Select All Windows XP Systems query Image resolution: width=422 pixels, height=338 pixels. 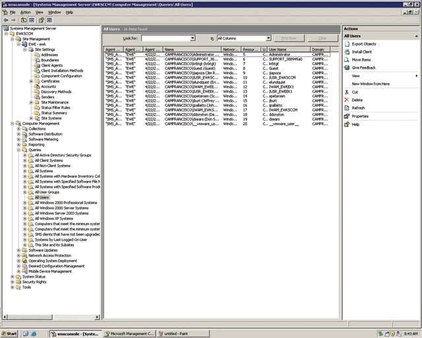pyautogui.click(x=54, y=219)
